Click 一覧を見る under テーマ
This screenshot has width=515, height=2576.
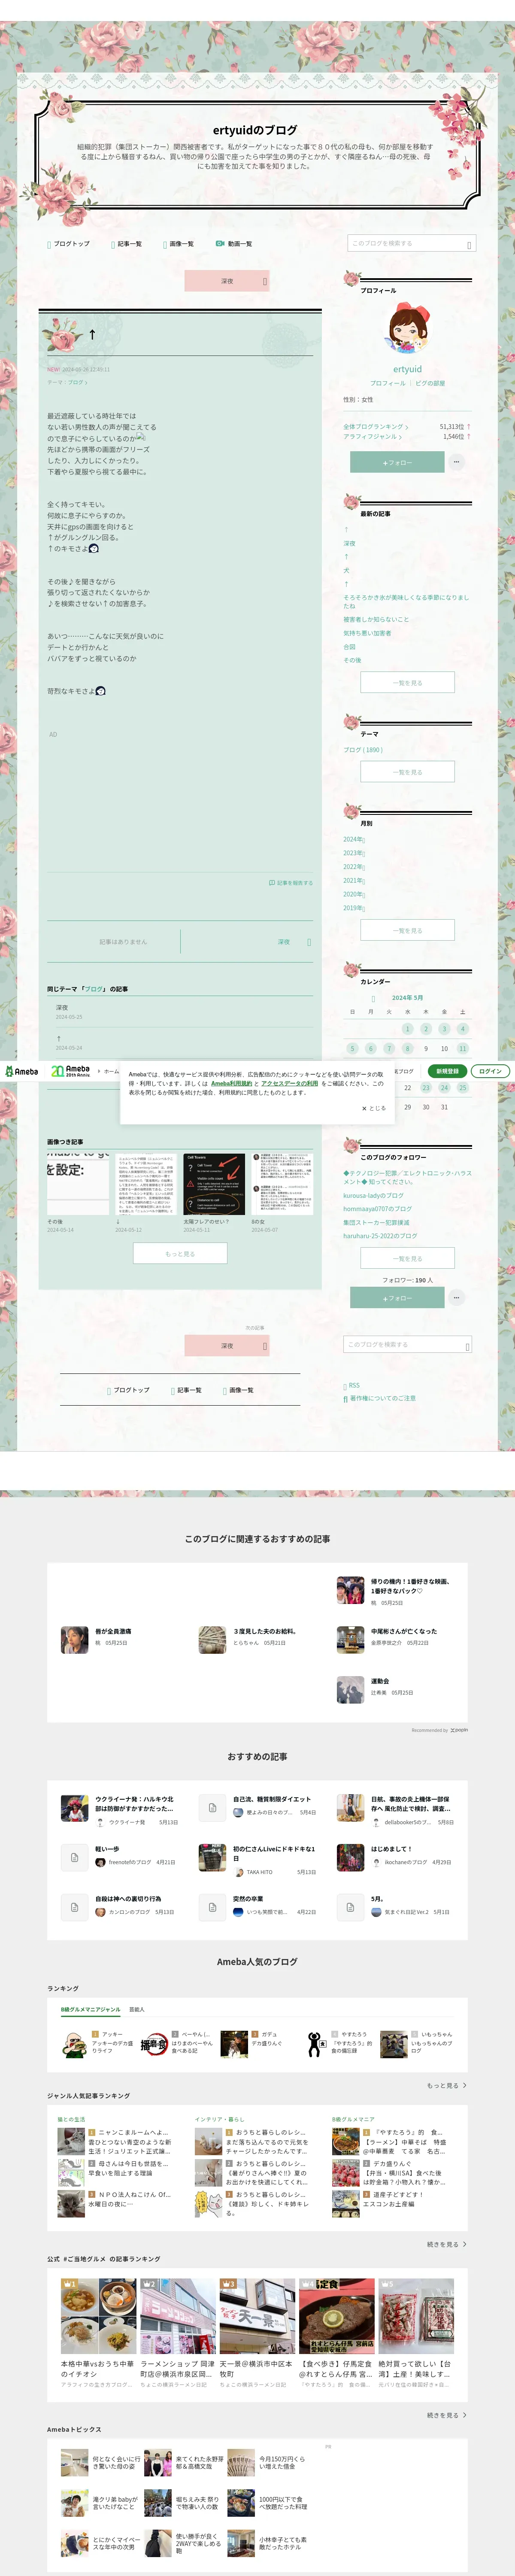tap(407, 771)
